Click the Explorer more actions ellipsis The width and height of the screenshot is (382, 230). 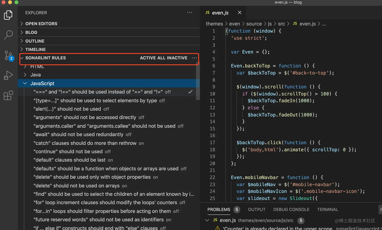click(189, 12)
